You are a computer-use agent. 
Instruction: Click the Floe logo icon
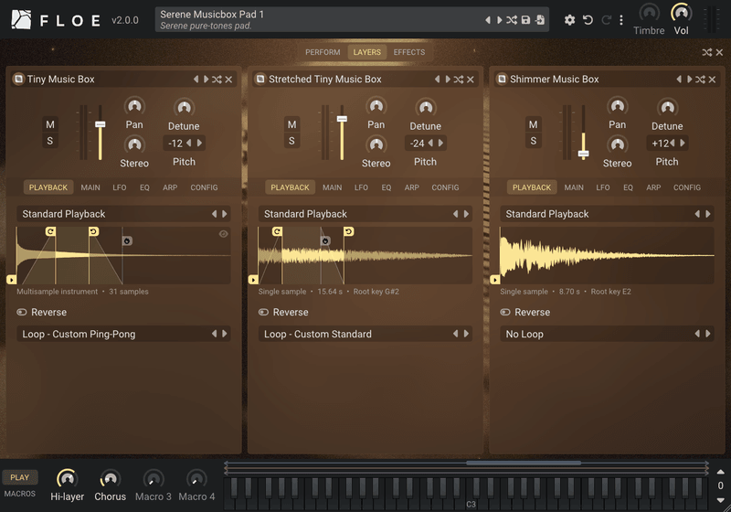point(21,19)
